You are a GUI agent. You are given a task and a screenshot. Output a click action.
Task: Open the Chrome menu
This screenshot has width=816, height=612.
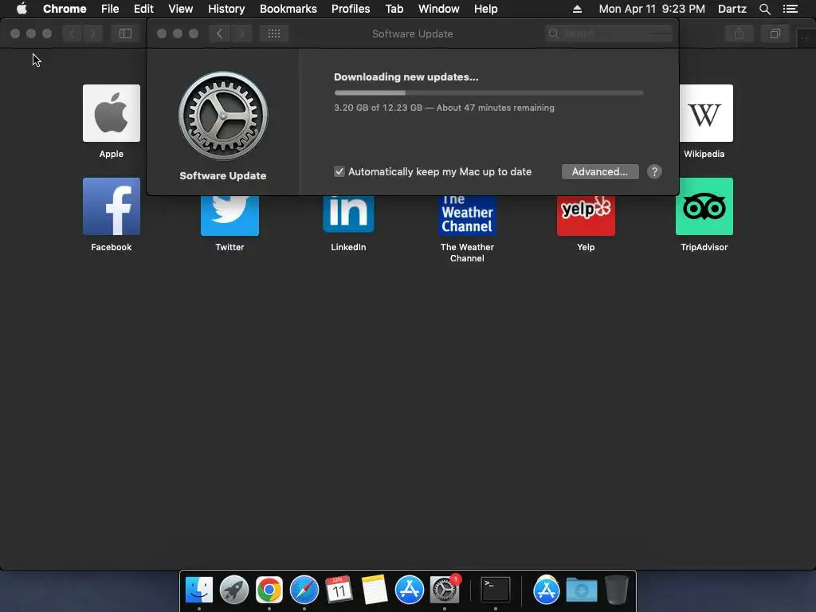tap(65, 9)
